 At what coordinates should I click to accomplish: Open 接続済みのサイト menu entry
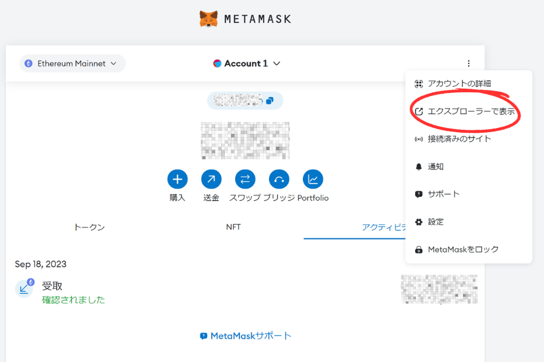(459, 139)
